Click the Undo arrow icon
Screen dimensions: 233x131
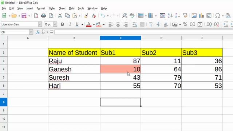103,15
